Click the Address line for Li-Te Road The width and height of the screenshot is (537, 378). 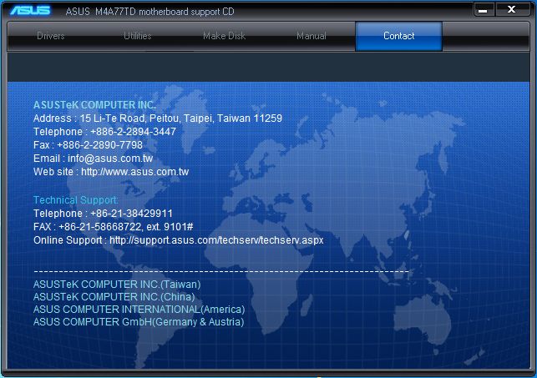pos(158,118)
